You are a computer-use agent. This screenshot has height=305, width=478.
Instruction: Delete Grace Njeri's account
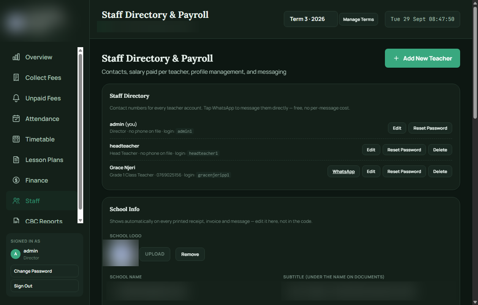pos(440,172)
